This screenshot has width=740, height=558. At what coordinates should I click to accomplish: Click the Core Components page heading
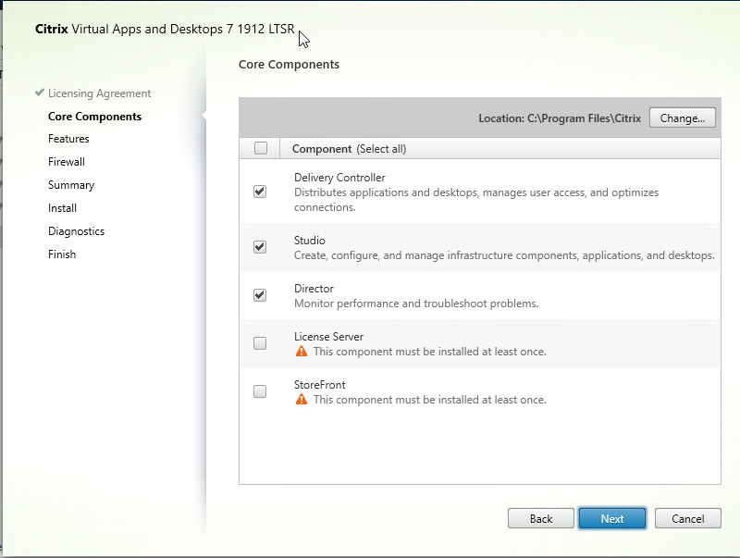click(289, 65)
